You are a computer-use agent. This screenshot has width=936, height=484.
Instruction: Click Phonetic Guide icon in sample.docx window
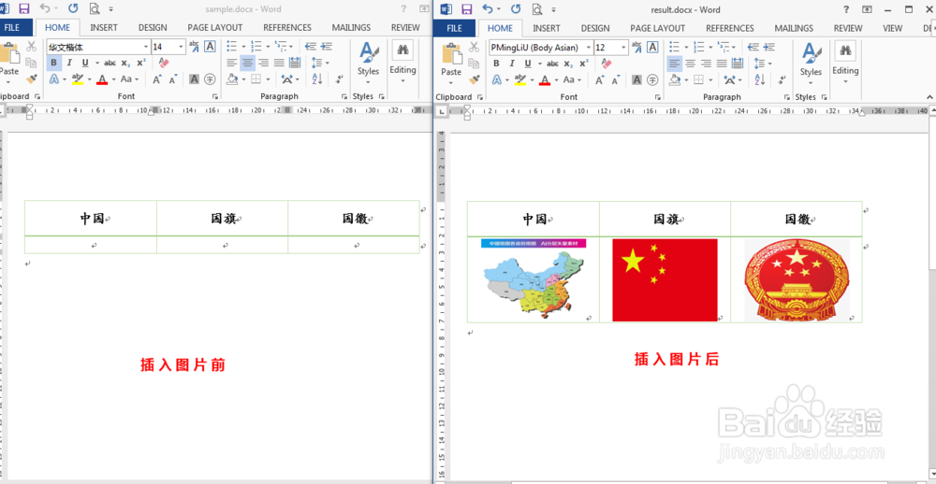(x=194, y=46)
